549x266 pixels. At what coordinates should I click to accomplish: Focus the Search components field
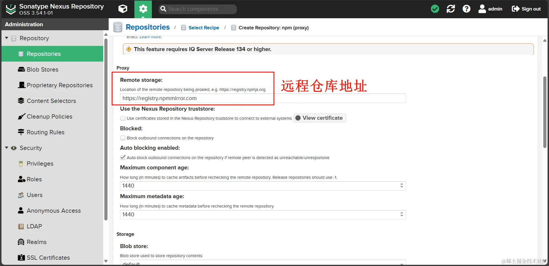198,9
